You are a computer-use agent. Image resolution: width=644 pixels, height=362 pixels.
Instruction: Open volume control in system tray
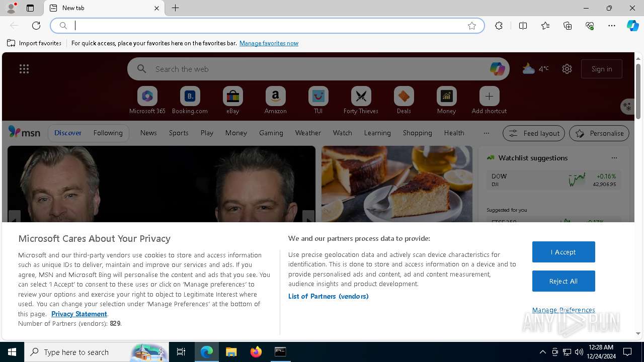(579, 352)
